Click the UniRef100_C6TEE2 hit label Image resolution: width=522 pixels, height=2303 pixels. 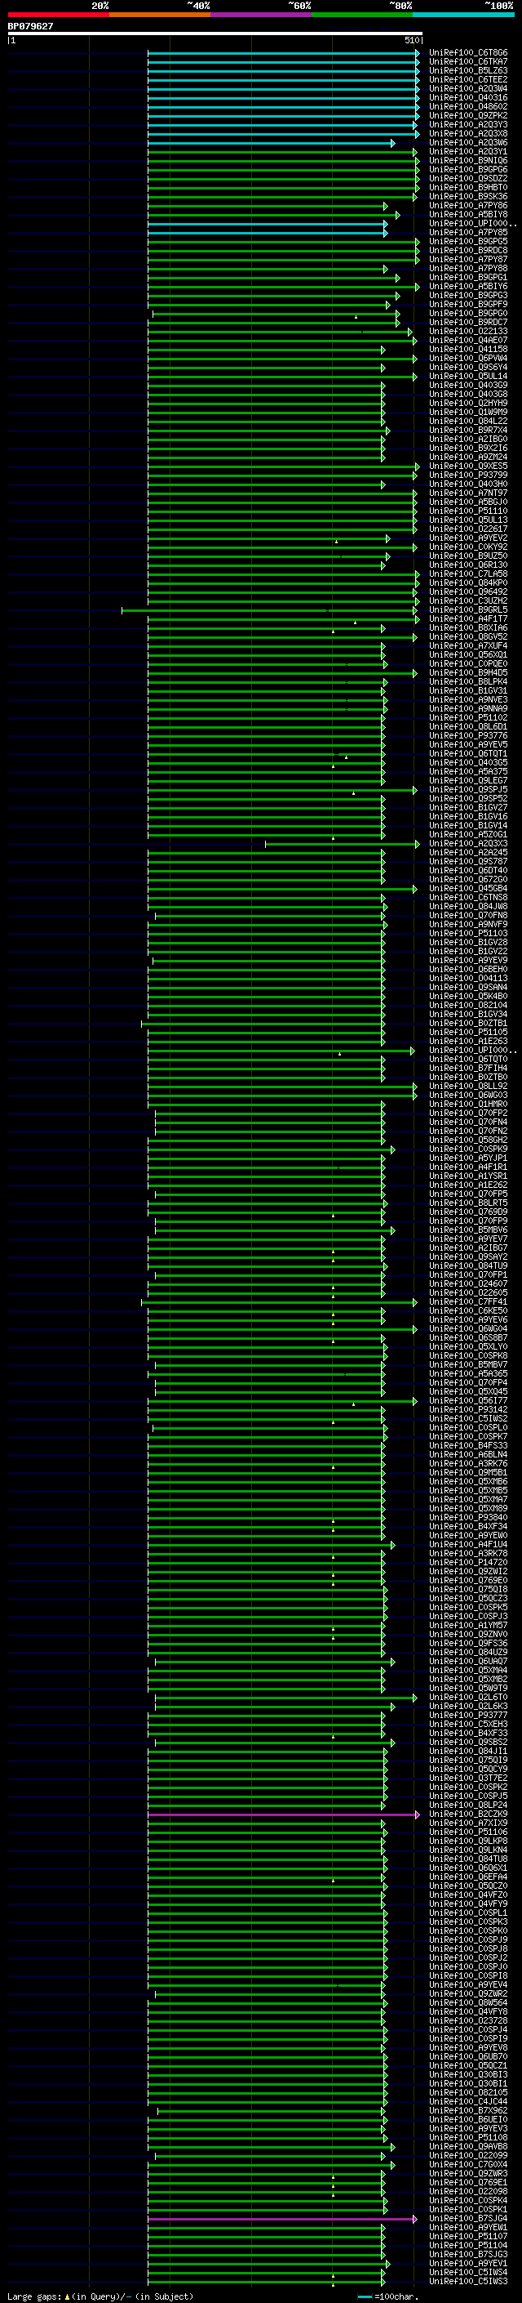coord(468,79)
